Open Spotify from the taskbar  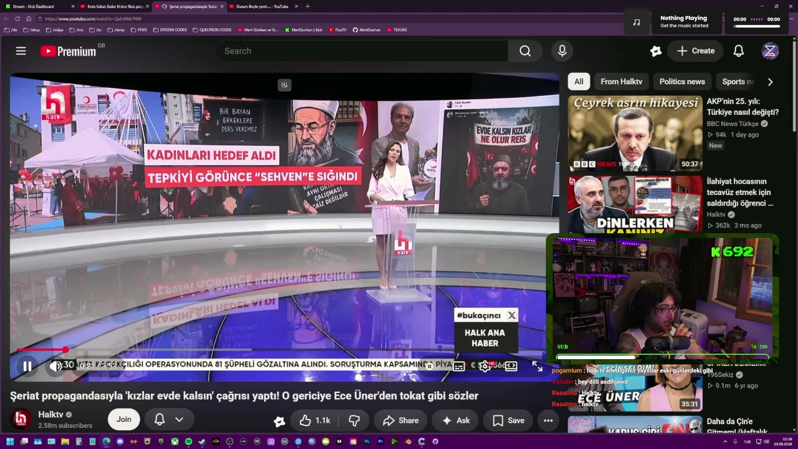(188, 442)
